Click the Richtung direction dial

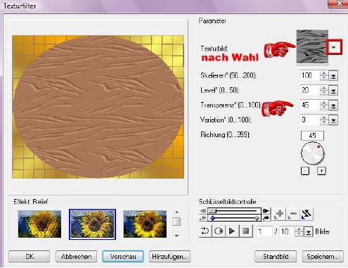coord(312,153)
